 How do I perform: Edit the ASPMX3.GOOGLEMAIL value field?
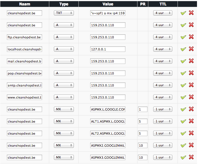108,158
